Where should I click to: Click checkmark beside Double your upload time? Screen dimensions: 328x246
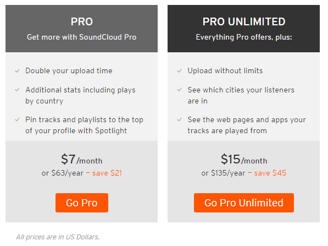click(18, 71)
